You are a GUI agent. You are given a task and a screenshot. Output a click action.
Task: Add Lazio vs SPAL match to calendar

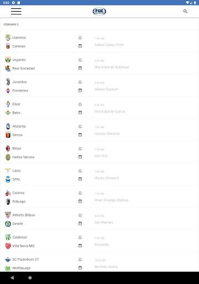click(80, 179)
